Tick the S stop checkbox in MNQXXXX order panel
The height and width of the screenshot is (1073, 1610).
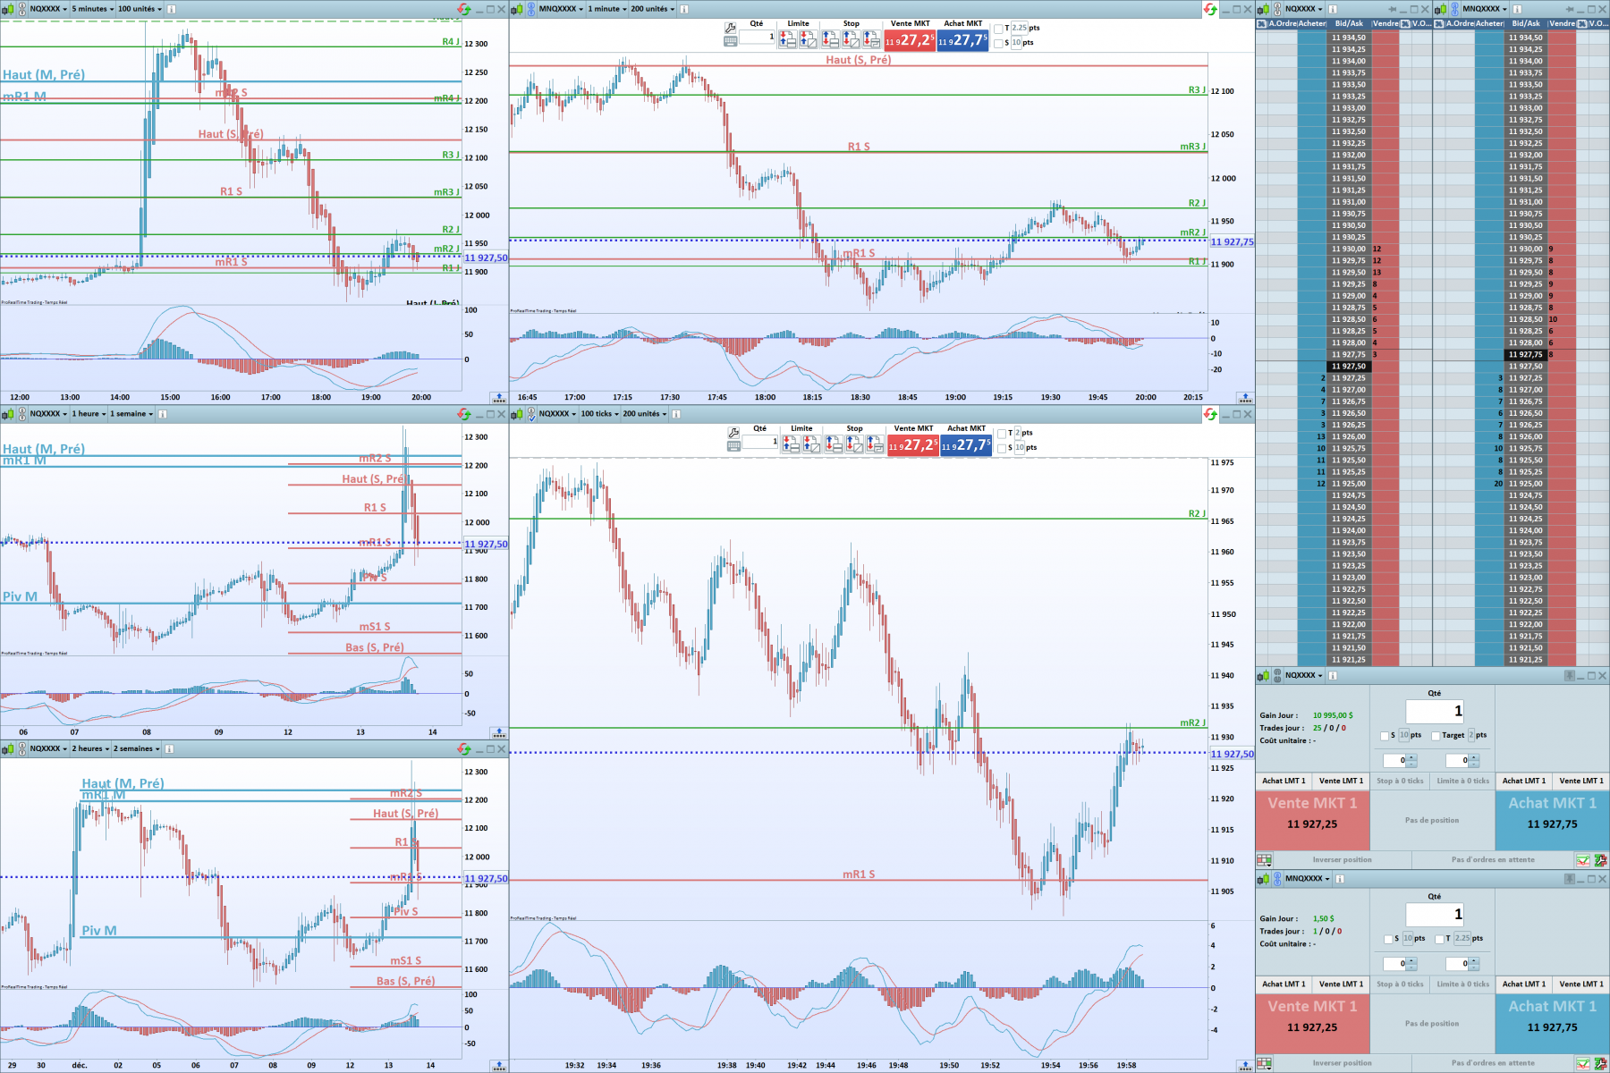[x=1388, y=939]
